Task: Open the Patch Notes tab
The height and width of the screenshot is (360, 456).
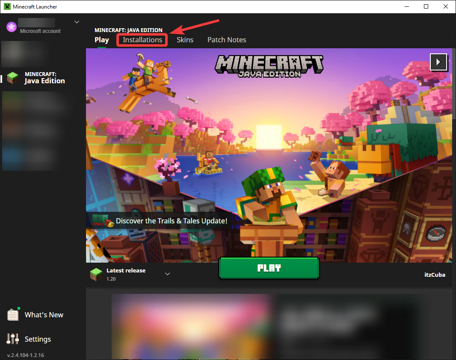Action: click(x=227, y=40)
